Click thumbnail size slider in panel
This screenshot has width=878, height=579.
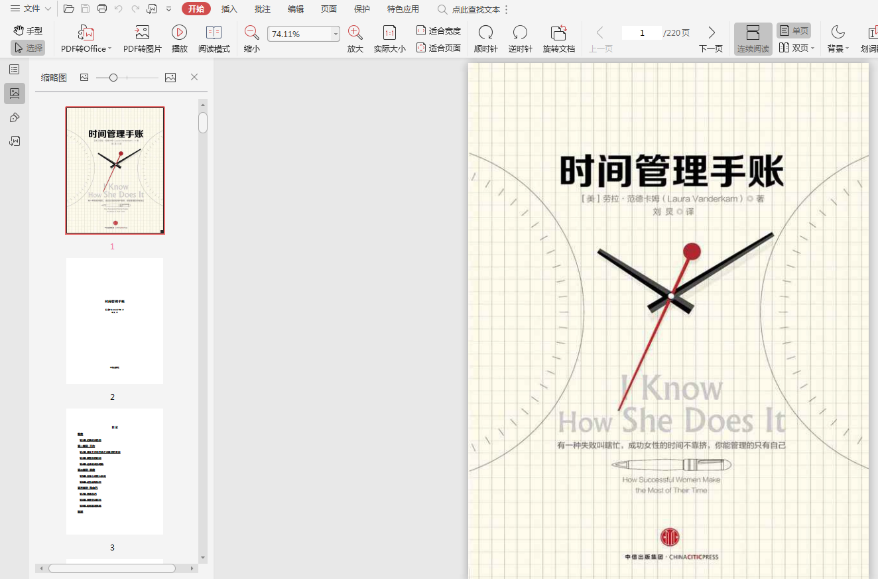113,78
